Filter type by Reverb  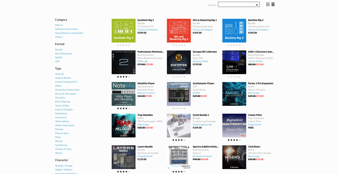pos(59,141)
